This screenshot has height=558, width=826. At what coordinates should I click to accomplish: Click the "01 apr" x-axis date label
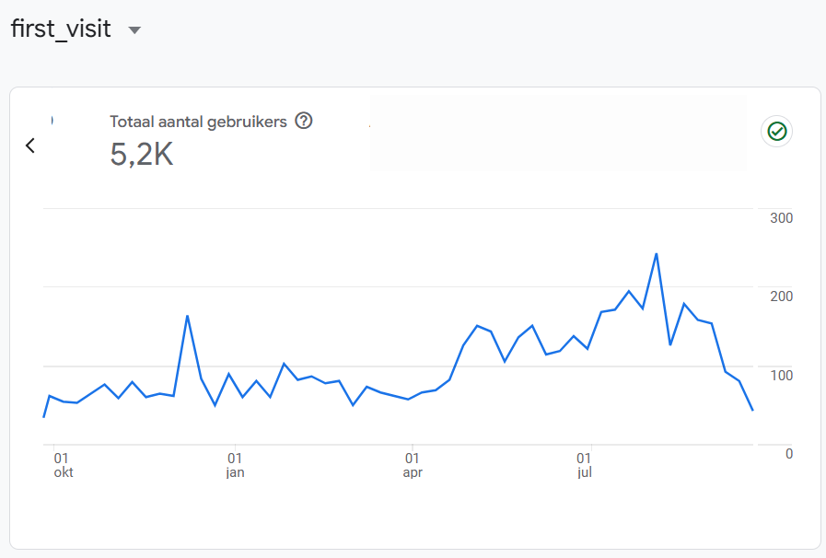(x=413, y=465)
